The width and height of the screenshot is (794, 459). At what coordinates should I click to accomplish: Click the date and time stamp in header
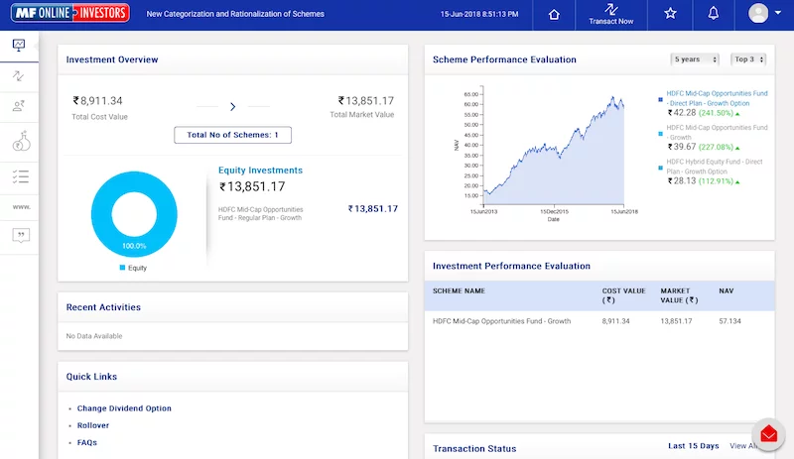tap(479, 14)
